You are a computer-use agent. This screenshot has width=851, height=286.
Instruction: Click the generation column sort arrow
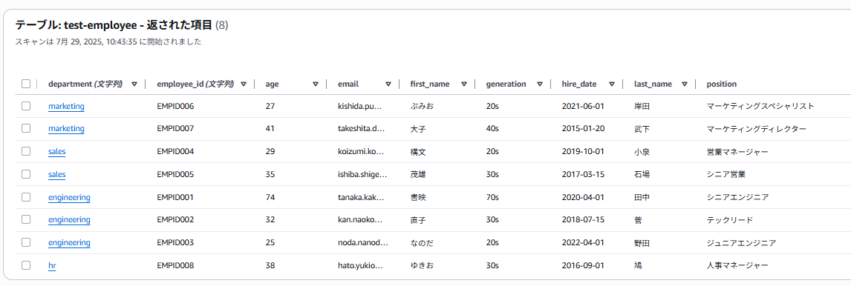point(540,84)
